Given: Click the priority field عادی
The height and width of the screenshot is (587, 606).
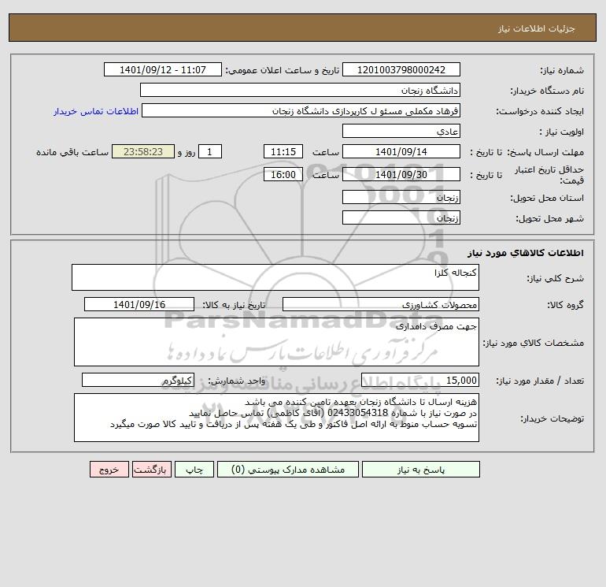Looking at the screenshot, I should (401, 131).
